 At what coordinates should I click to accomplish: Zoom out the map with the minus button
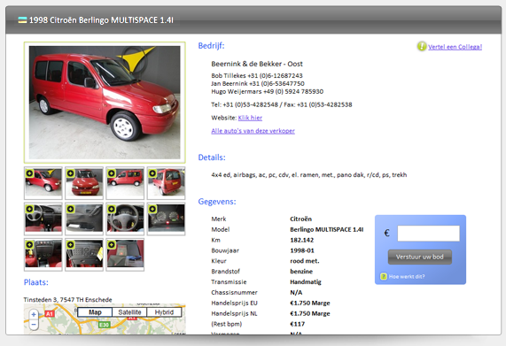click(34, 324)
